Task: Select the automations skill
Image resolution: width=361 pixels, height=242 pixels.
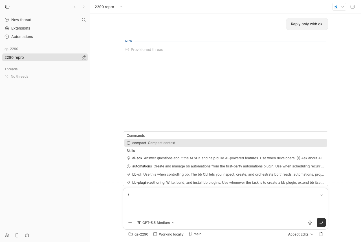Action: point(226,166)
